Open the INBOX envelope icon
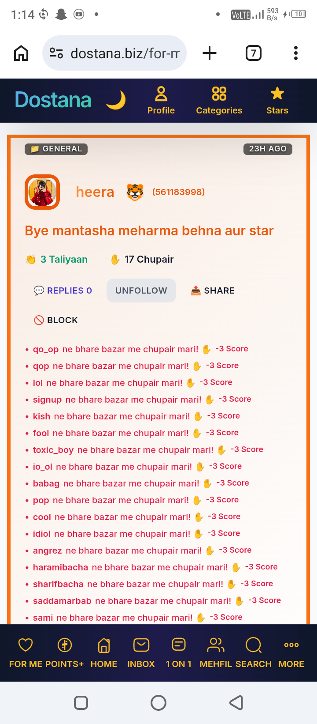 pyautogui.click(x=141, y=645)
